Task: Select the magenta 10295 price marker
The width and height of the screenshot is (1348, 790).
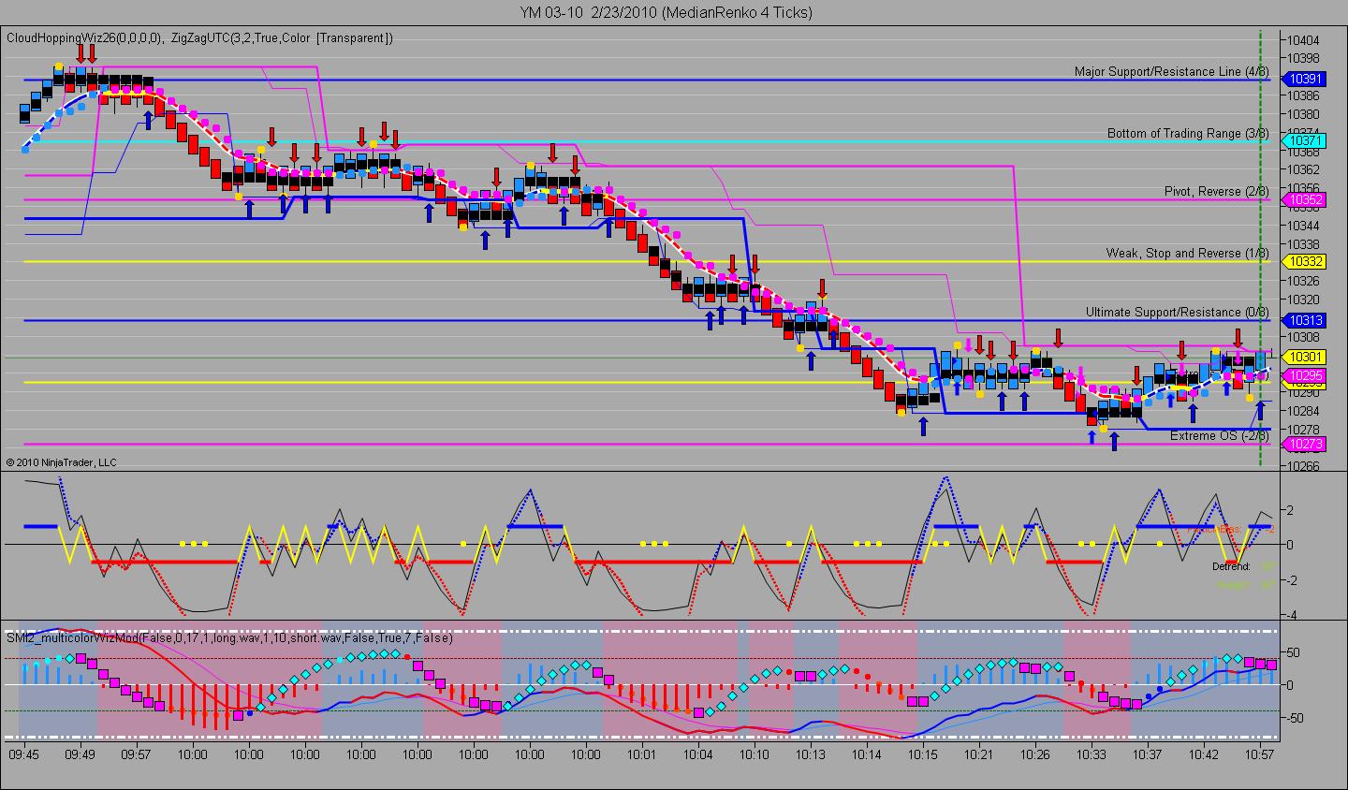Action: pyautogui.click(x=1303, y=375)
